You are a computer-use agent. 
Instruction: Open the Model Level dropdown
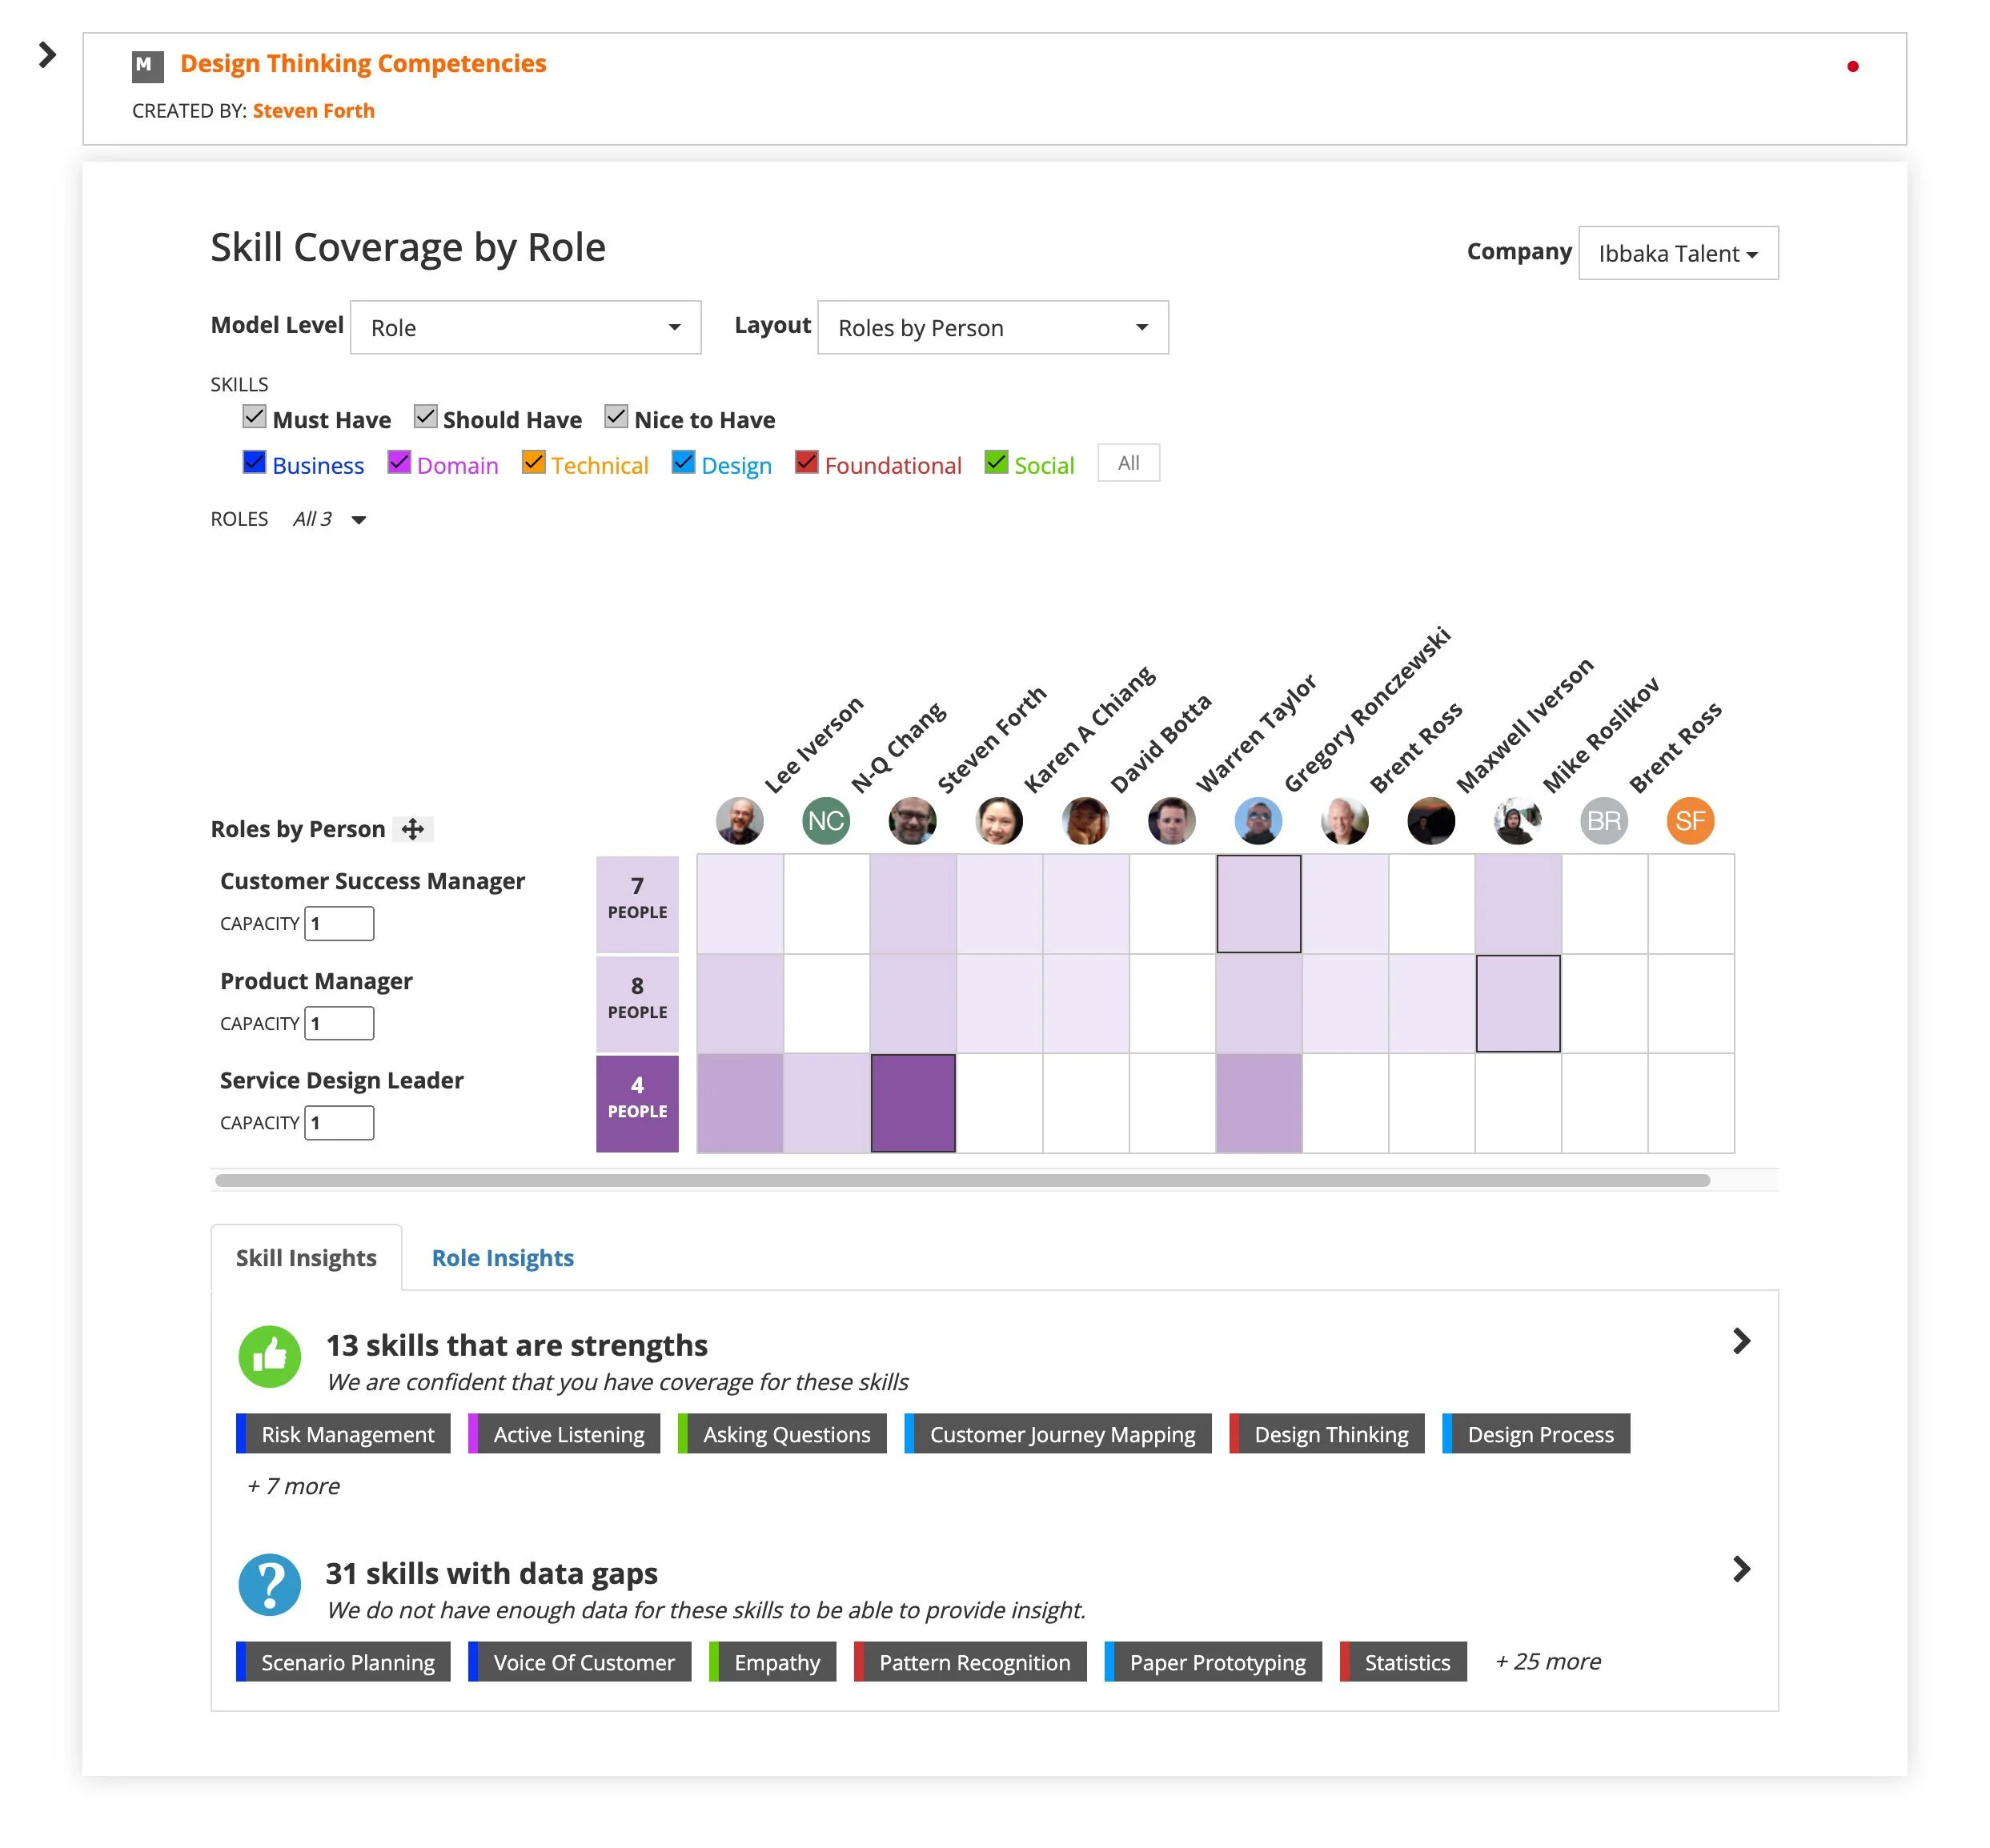(x=525, y=328)
